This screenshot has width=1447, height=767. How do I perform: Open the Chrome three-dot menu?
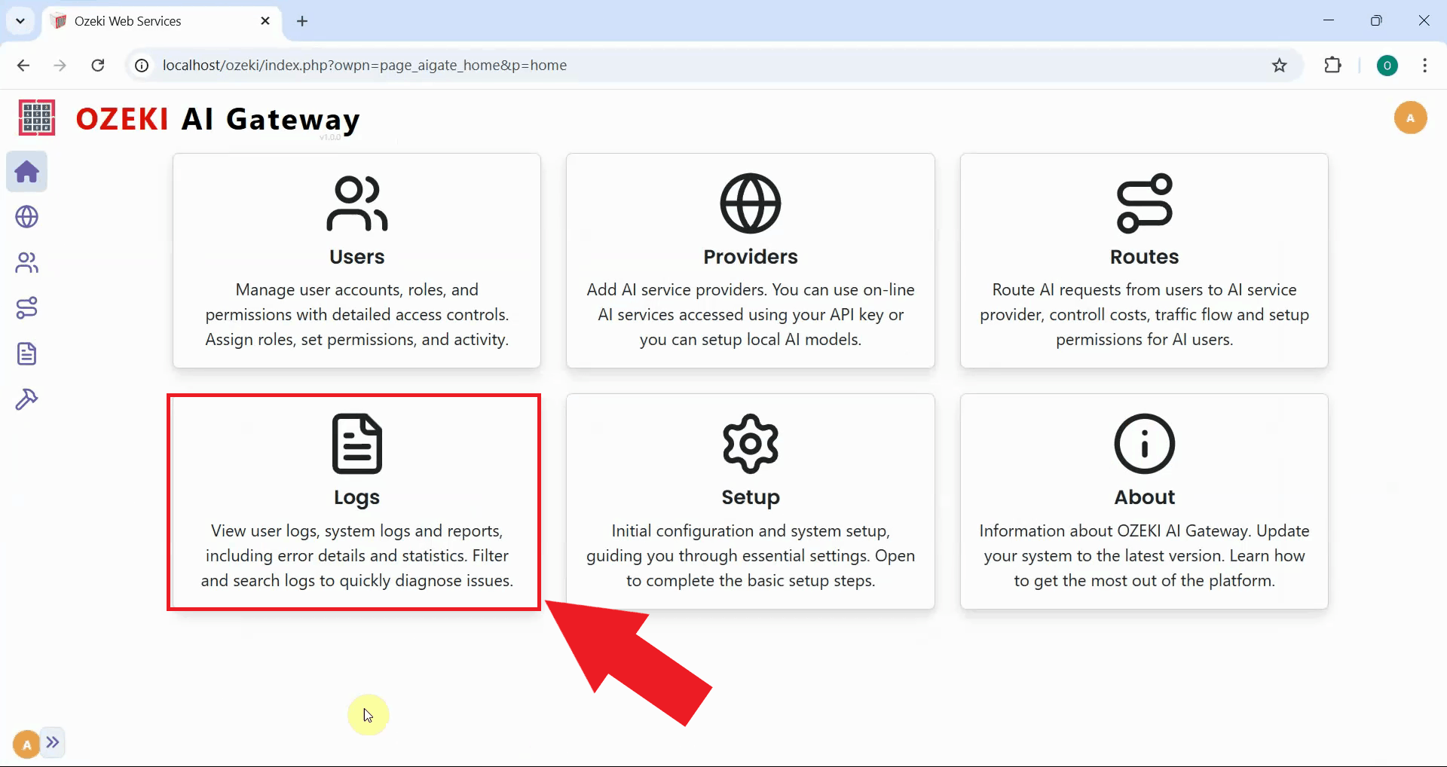coord(1424,66)
